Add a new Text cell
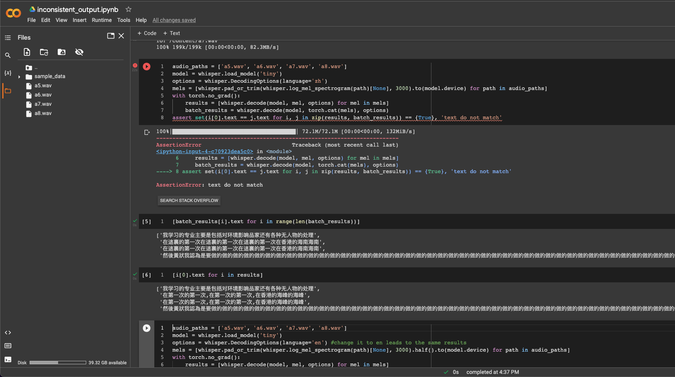This screenshot has height=377, width=675. click(172, 33)
